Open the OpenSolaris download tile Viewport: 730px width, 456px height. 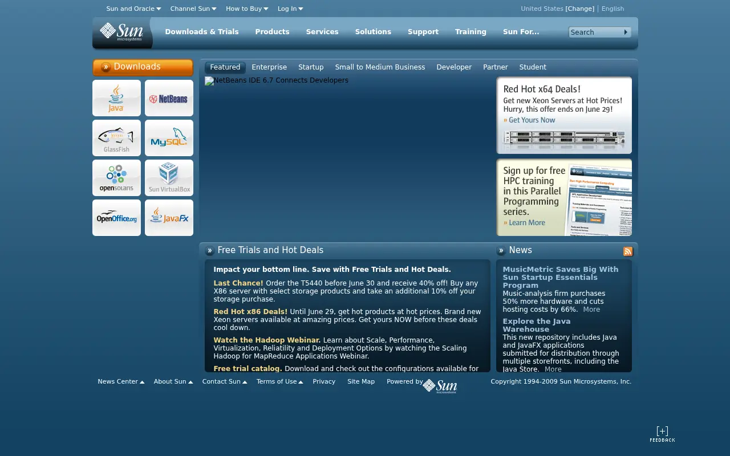click(116, 178)
